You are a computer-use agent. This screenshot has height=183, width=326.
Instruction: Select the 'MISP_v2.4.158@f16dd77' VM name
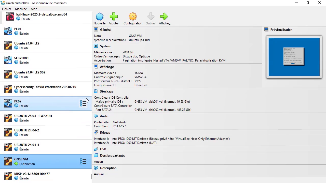[x=32, y=174]
